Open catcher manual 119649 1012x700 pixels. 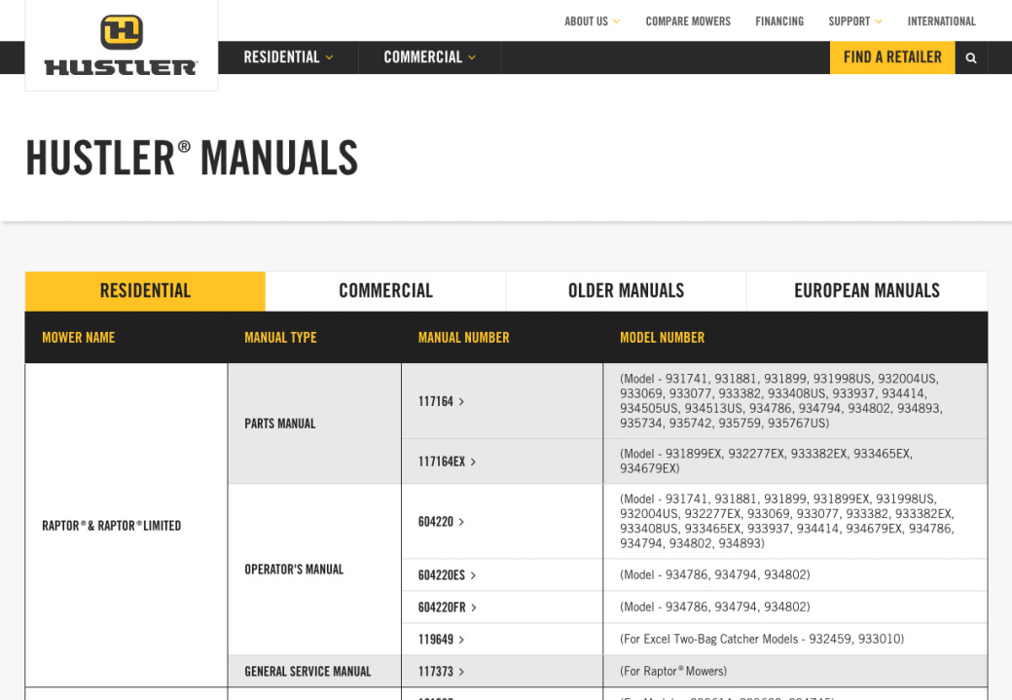tap(442, 640)
